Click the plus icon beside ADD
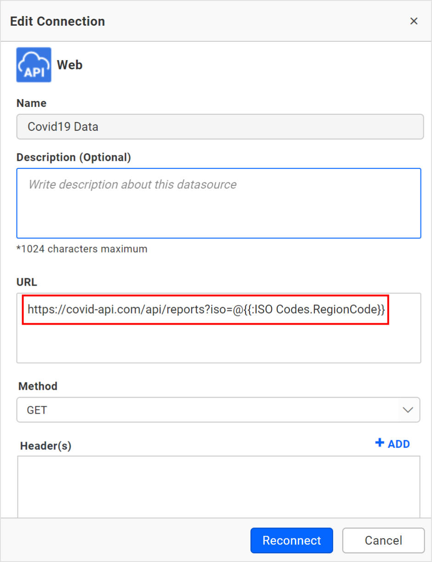432x562 pixels. (380, 443)
